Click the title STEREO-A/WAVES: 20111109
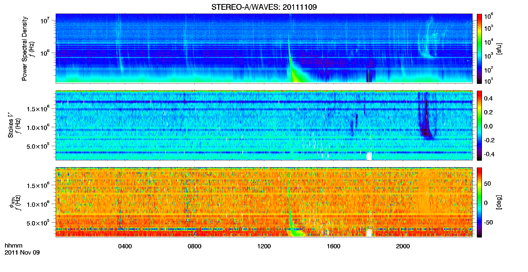Viewport: 528px width, 272px height. pos(264,7)
